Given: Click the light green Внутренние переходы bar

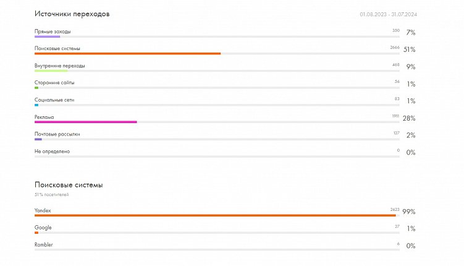Looking at the screenshot, I should click(x=51, y=71).
